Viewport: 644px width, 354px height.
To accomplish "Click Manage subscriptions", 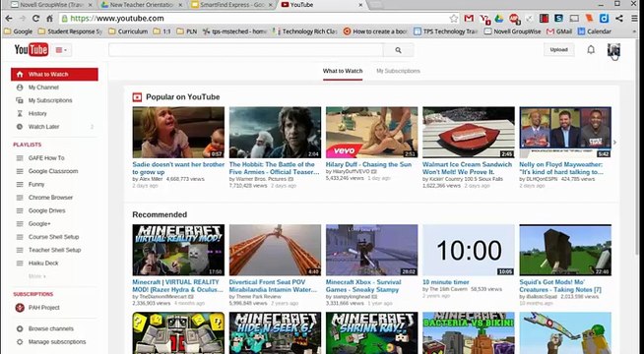I will pyautogui.click(x=57, y=341).
